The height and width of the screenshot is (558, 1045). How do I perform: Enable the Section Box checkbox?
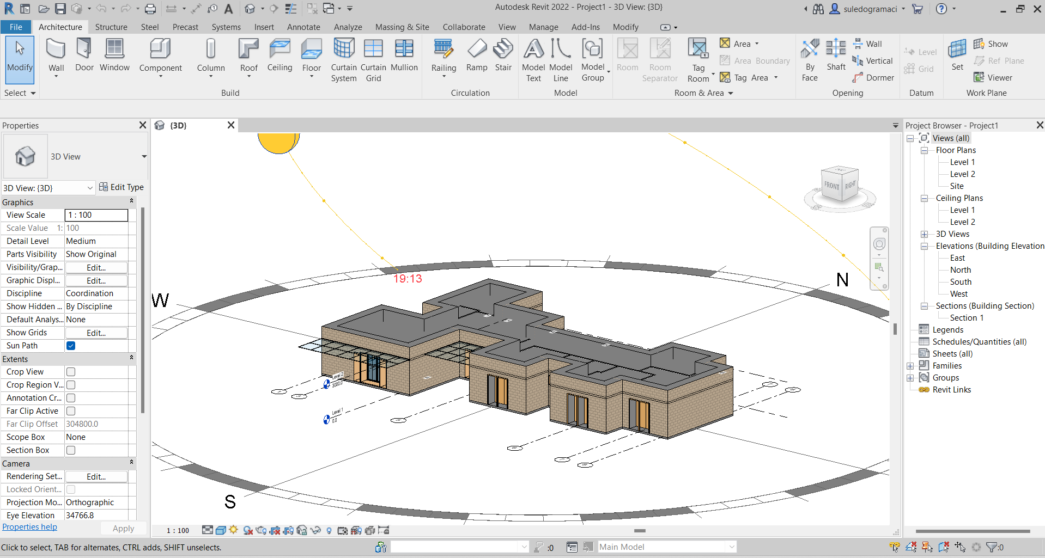(x=71, y=450)
